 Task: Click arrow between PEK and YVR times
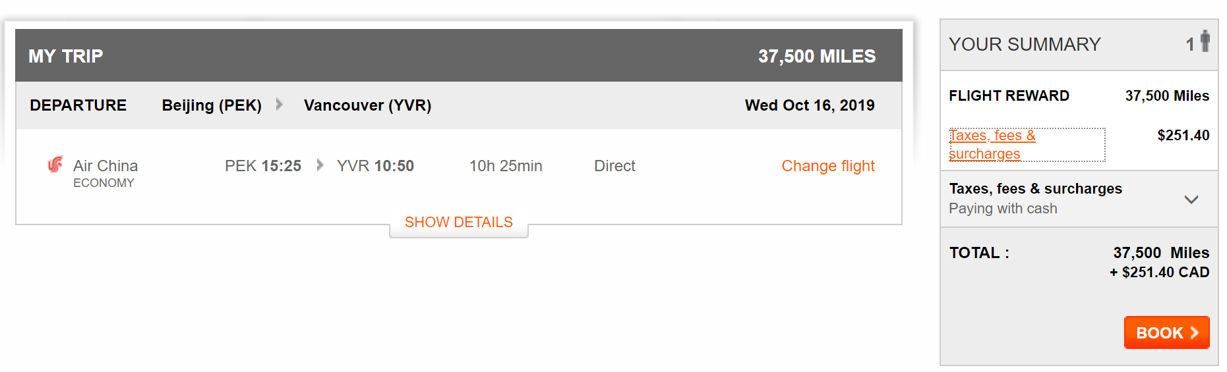(320, 165)
